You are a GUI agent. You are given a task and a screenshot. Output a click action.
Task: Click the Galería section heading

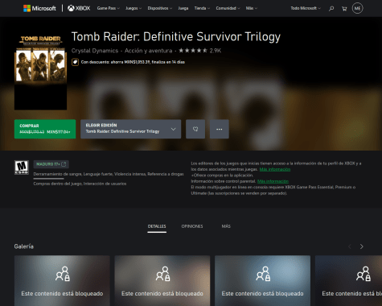[24, 246]
